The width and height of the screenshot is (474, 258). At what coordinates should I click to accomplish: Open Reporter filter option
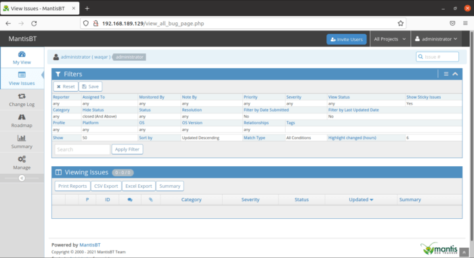click(61, 97)
